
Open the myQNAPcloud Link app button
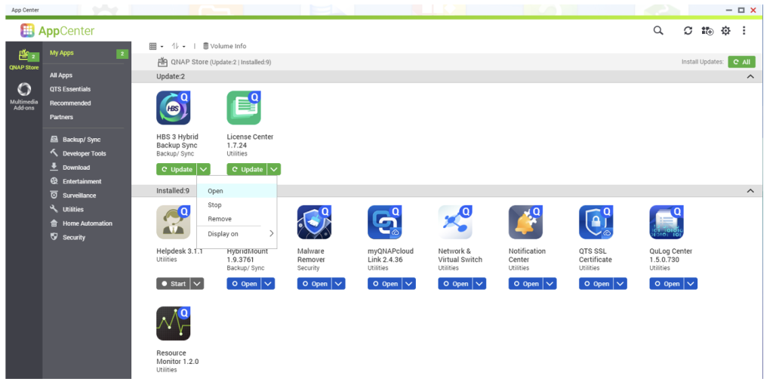tap(385, 284)
